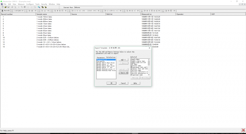Switch to the 拟合 (M) tab
The image size is (246, 134).
44,11
